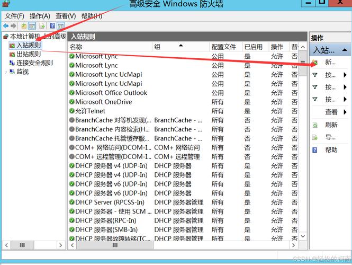Click the Forward arrow toolbar icon
This screenshot has width=352, height=265.
(13, 26)
